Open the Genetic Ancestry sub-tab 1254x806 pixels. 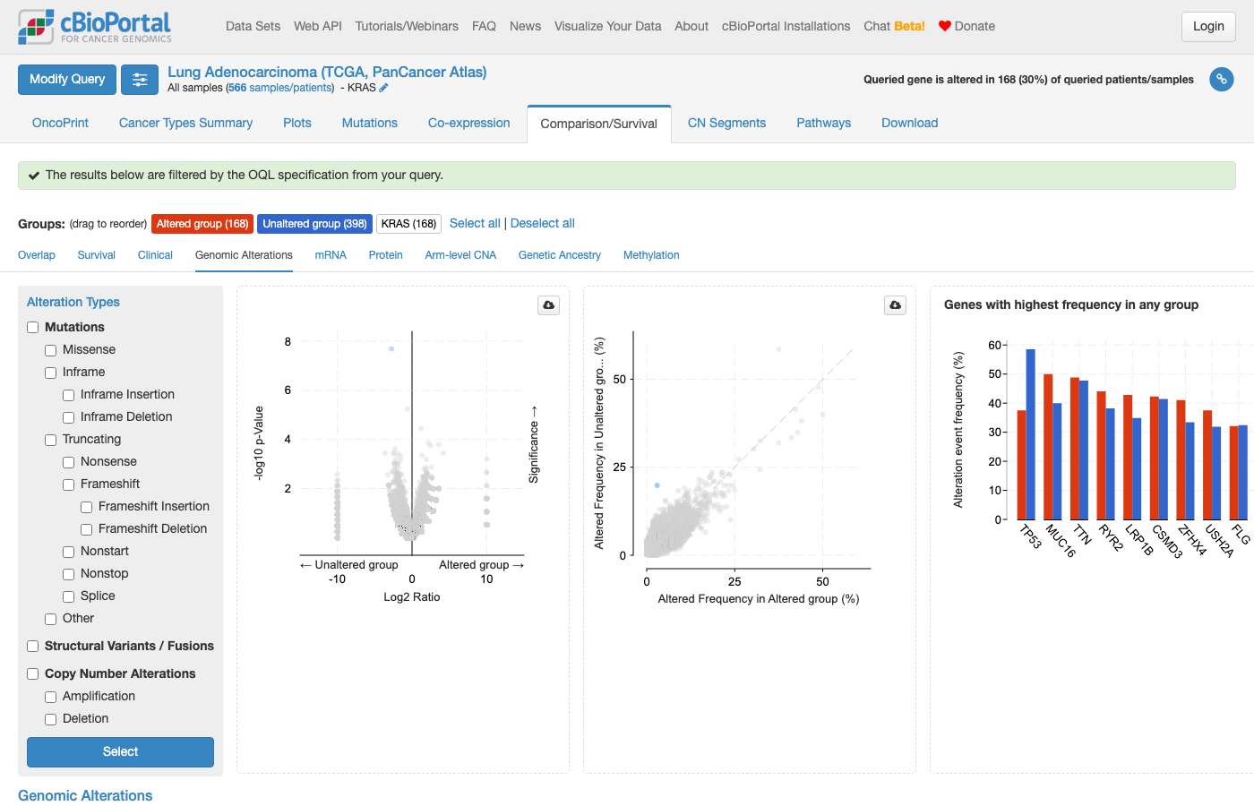pyautogui.click(x=559, y=255)
